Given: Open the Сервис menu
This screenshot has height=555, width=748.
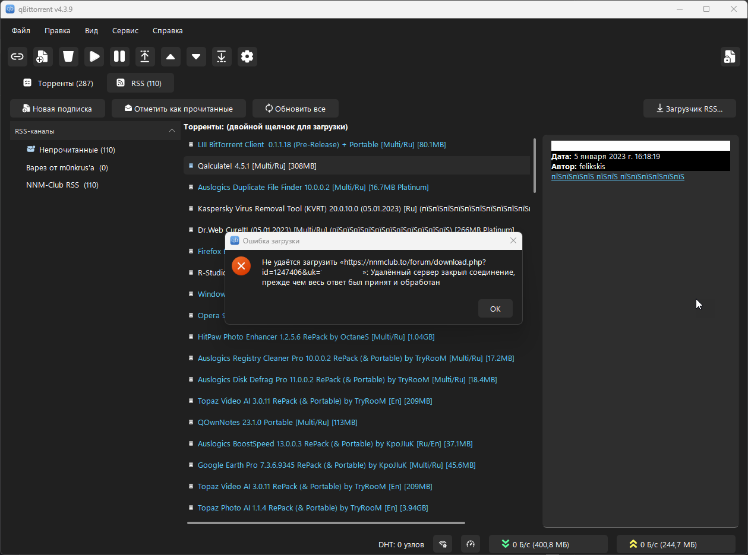Looking at the screenshot, I should coord(125,31).
